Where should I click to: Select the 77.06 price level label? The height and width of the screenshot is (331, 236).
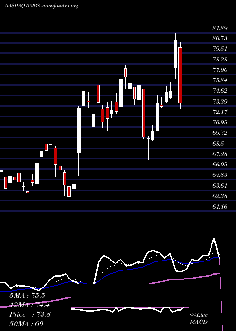click(220, 70)
